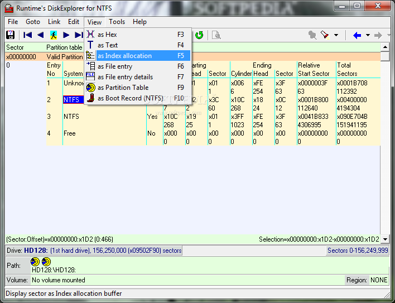Click the save disk icon in toolbar
Image resolution: width=395 pixels, height=303 pixels.
pyautogui.click(x=11, y=35)
